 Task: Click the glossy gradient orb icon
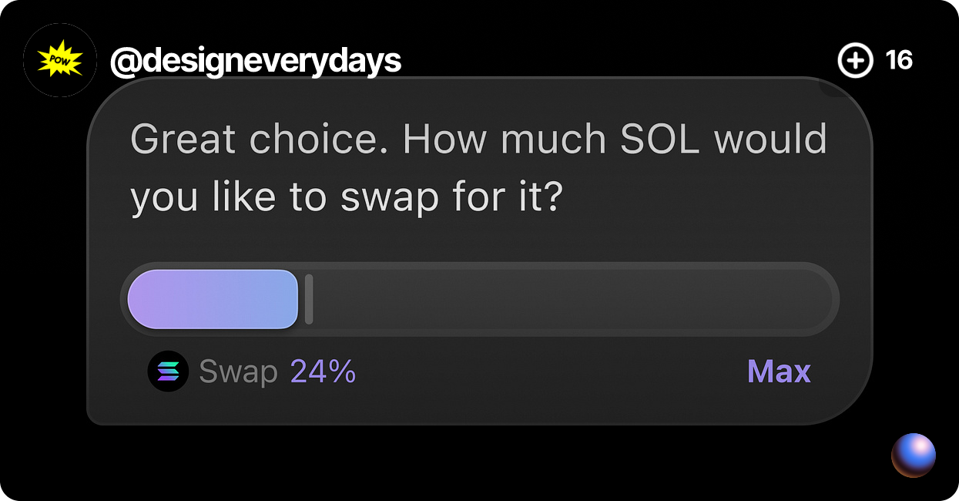914,456
